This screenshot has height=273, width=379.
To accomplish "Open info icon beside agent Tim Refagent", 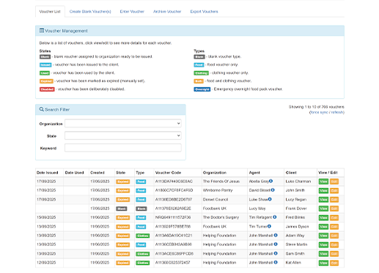I will tap(275, 217).
